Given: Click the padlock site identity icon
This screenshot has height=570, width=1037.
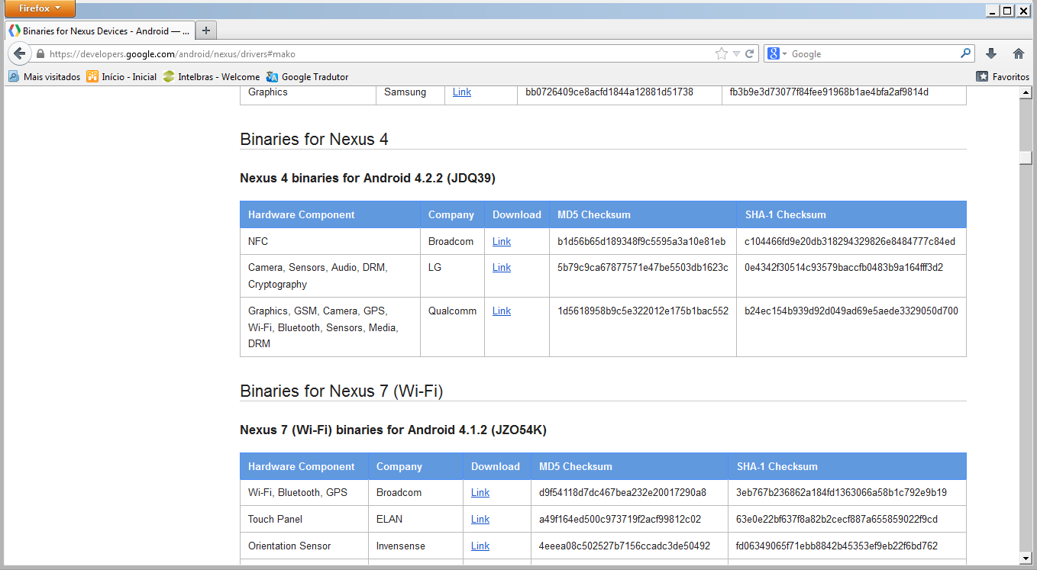Looking at the screenshot, I should (x=41, y=54).
